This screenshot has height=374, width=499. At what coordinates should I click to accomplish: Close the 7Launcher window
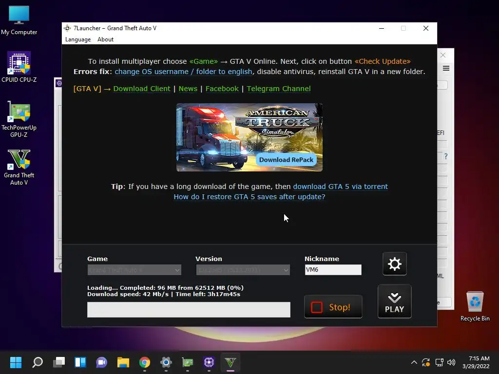coord(426,28)
